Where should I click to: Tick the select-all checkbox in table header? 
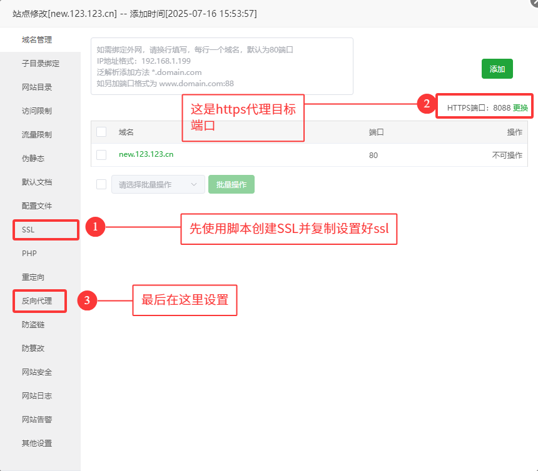101,132
